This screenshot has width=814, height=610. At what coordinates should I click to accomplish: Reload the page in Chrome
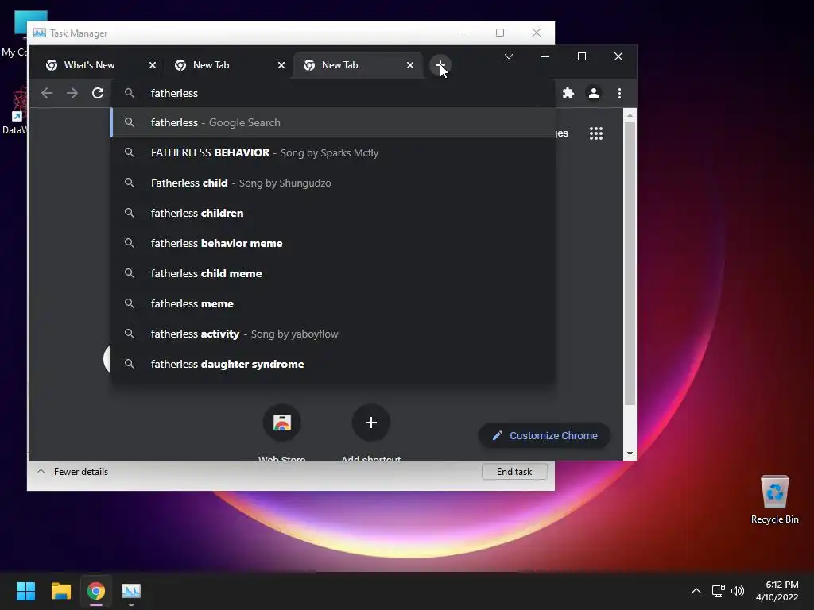pos(98,94)
